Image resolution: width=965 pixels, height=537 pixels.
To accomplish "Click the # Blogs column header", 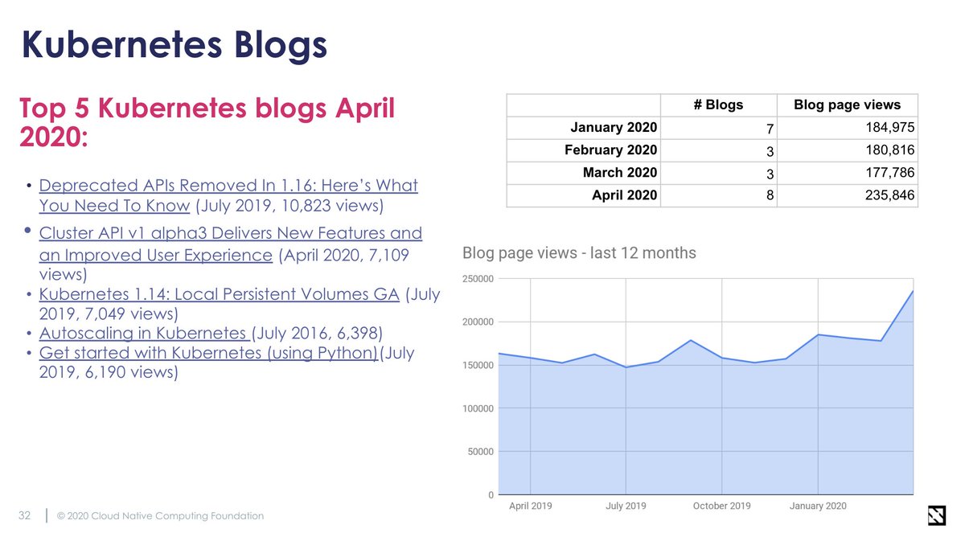I will point(717,105).
